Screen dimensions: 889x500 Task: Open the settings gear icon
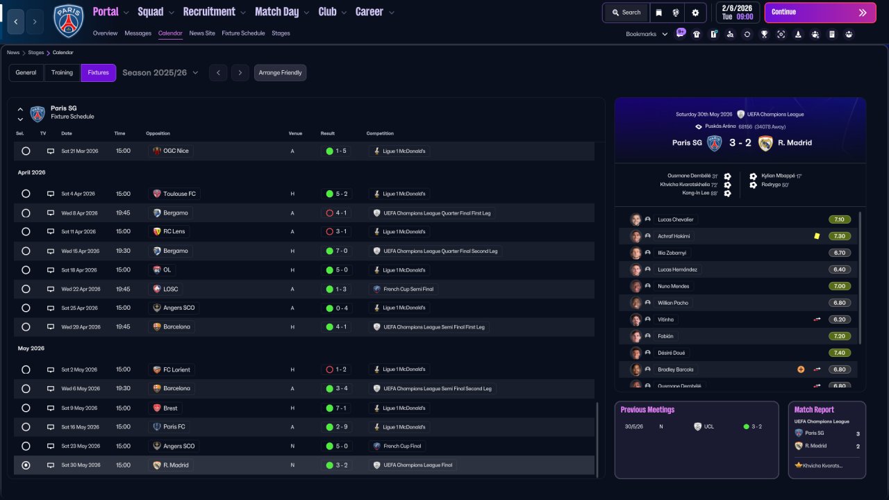tap(695, 12)
